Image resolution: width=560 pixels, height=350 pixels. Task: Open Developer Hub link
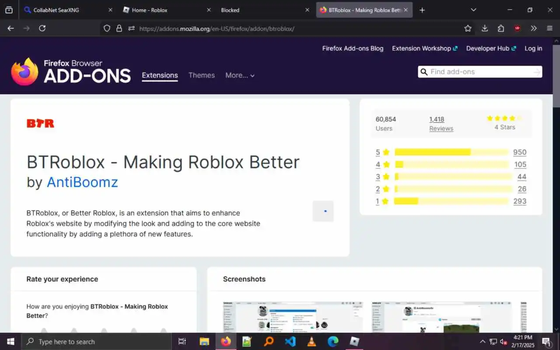pos(491,49)
